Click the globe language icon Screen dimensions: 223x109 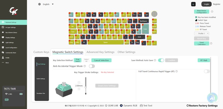(39, 4)
